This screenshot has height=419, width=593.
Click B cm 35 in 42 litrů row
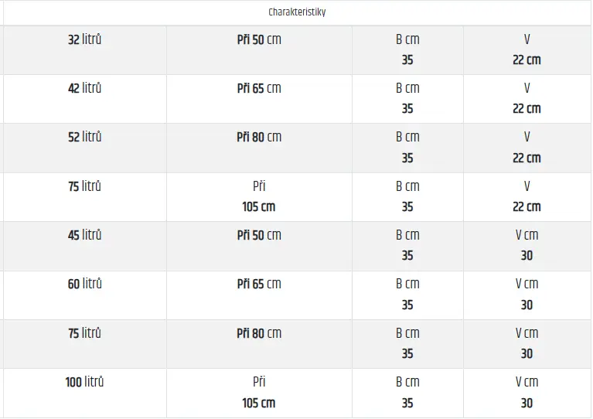point(407,99)
